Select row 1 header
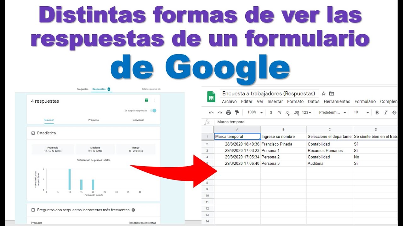The width and height of the screenshot is (403, 226). [x=207, y=137]
